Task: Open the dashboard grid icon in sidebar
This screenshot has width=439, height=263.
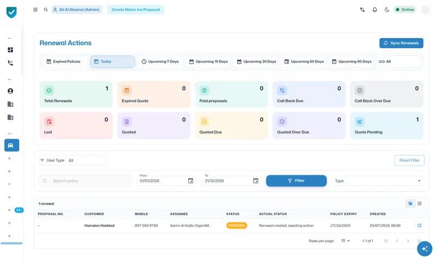Action: tap(10, 50)
